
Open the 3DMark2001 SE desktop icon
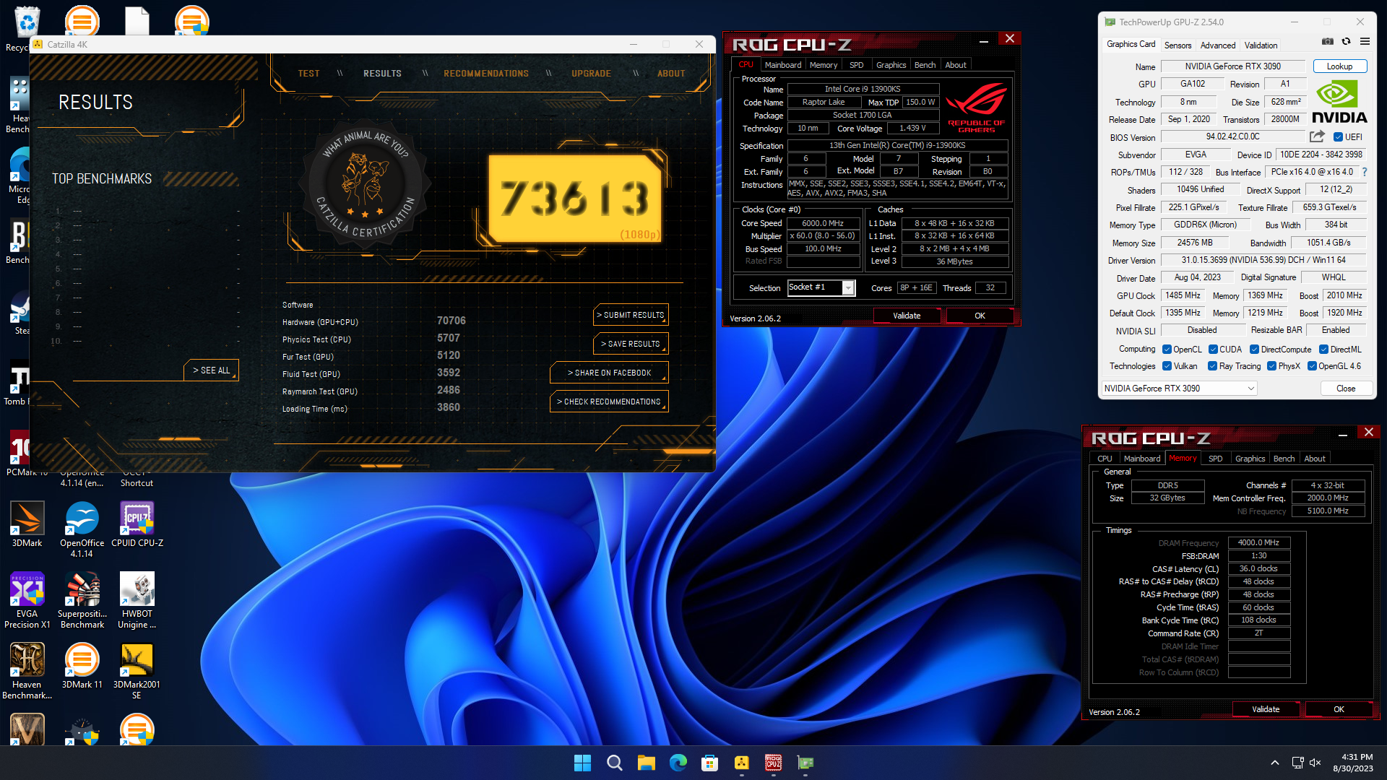137,671
